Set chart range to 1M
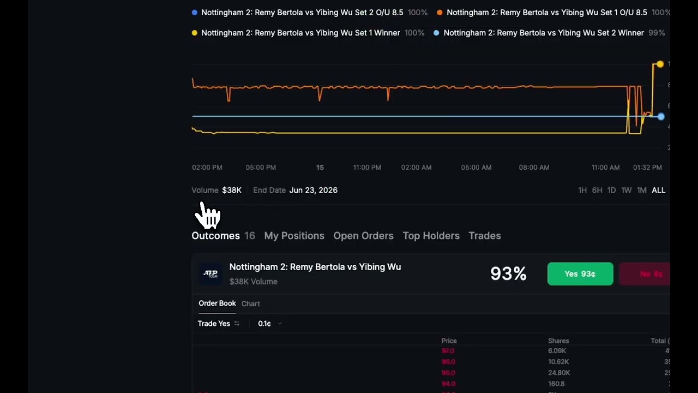Viewport: 698px width, 393px height. [641, 190]
